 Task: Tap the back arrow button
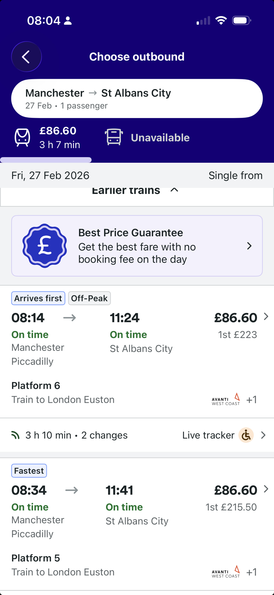point(26,57)
